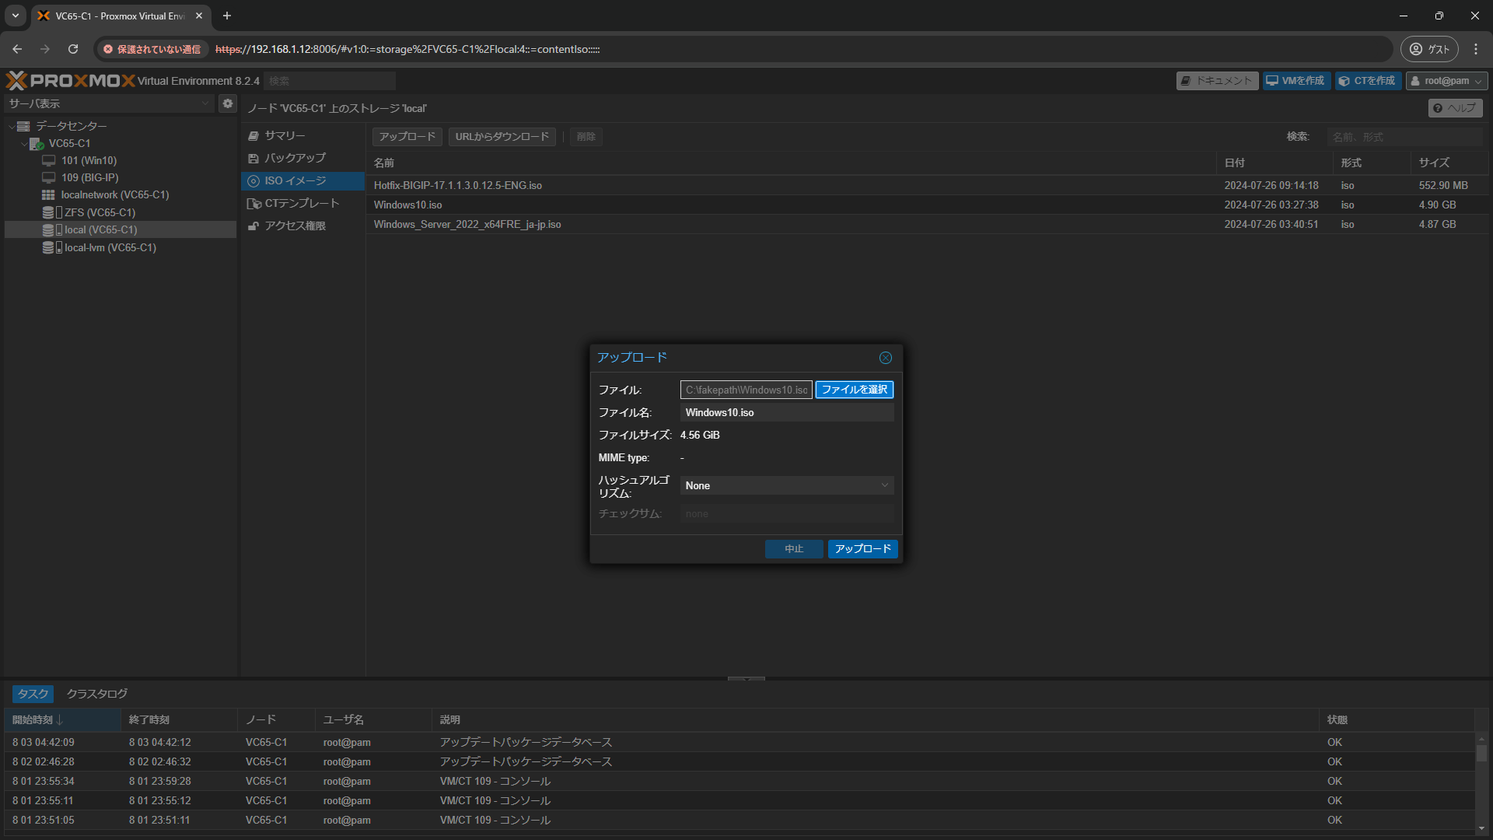Click the fakepath file path field
The height and width of the screenshot is (840, 1493).
746,390
